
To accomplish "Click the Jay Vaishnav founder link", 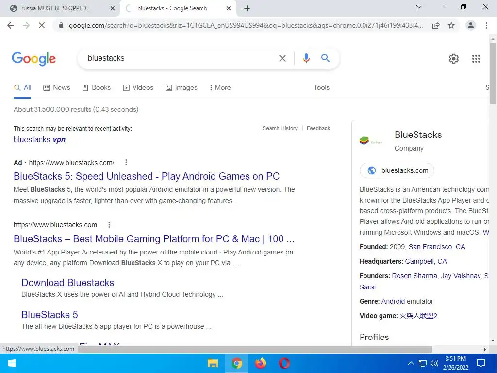I will pos(461,276).
